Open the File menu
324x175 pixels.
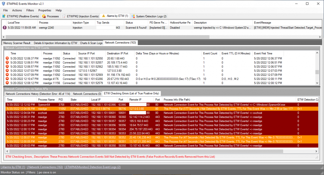coord(6,10)
